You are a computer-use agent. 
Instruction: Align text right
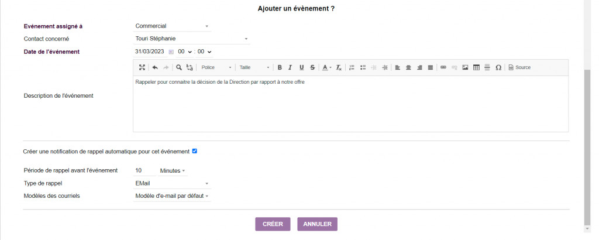tap(419, 67)
